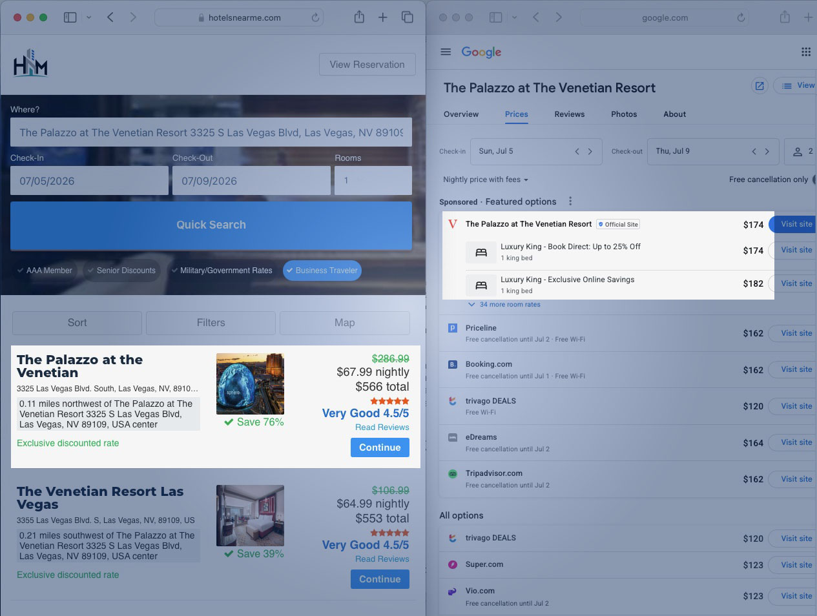The height and width of the screenshot is (616, 817).
Task: Click the Super.com logo icon
Action: tap(453, 564)
